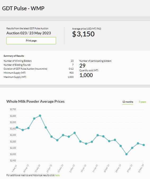Select the data point for 25 Apr '23
Image resolution: width=150 pixels, height=179 pixels.
(x=132, y=148)
